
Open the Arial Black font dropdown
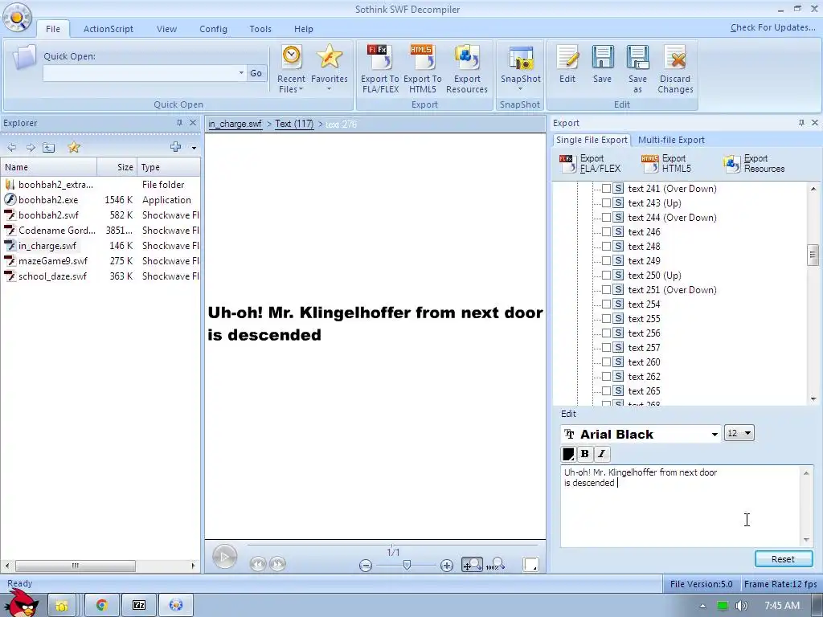click(x=714, y=435)
